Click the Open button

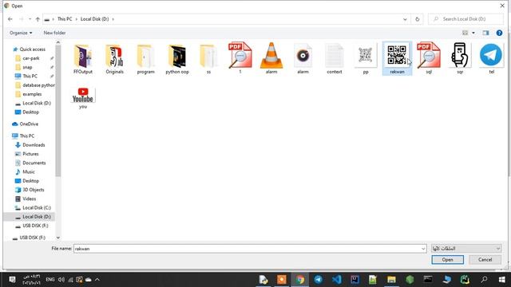pos(447,260)
